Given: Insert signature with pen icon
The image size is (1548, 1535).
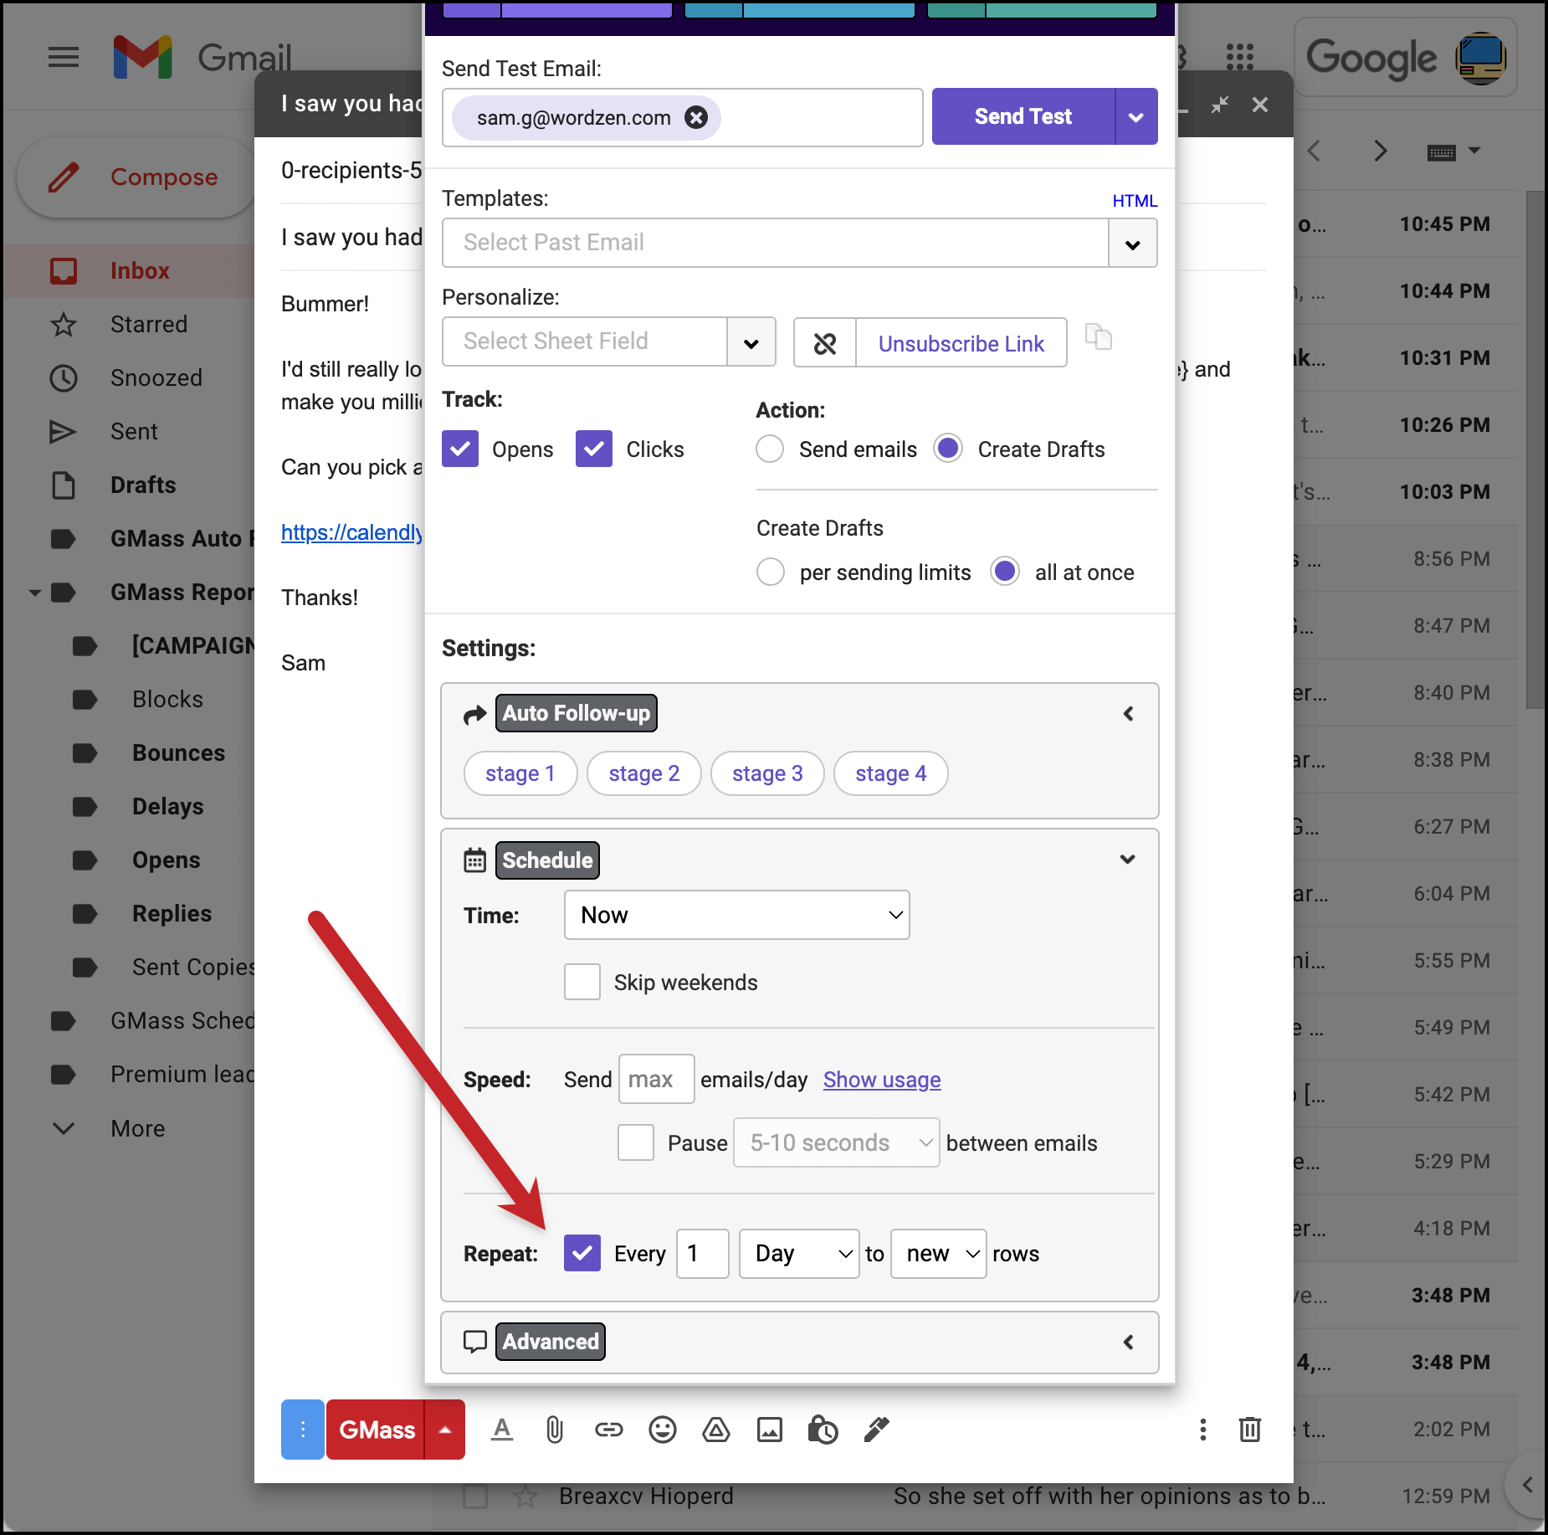Looking at the screenshot, I should [876, 1430].
